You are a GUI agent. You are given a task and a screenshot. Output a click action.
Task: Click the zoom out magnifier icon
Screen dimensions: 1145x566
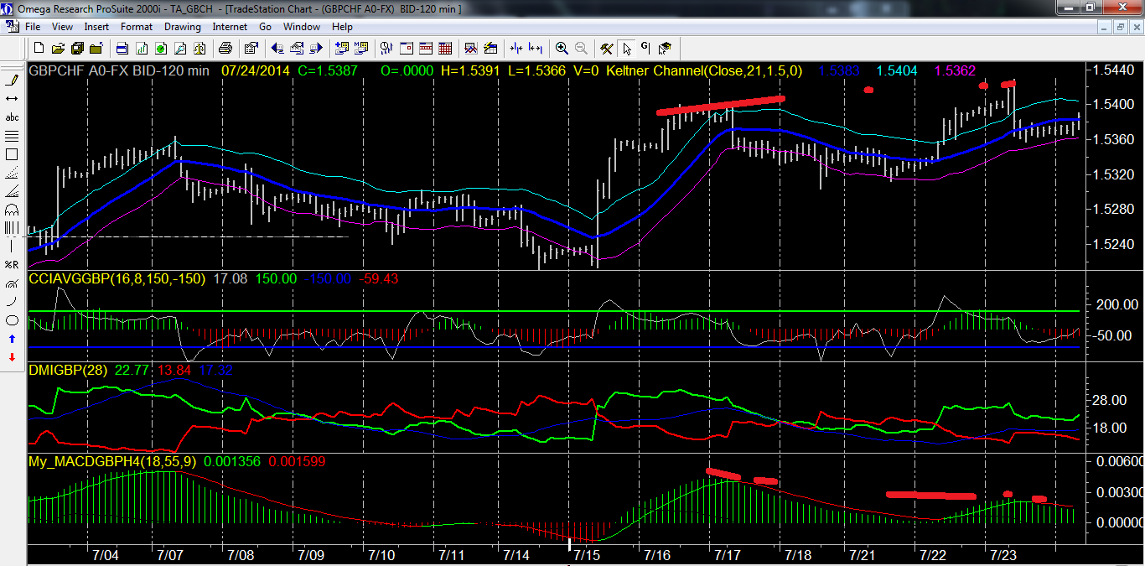[x=580, y=48]
